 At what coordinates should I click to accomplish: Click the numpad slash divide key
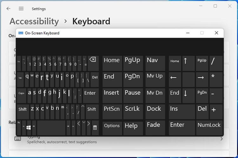(x=216, y=63)
